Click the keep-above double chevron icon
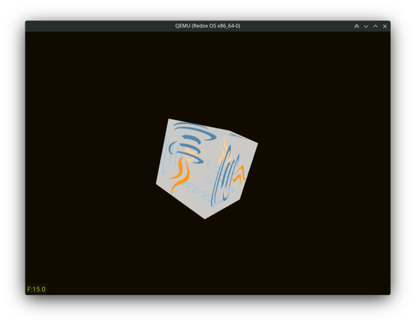 [356, 26]
